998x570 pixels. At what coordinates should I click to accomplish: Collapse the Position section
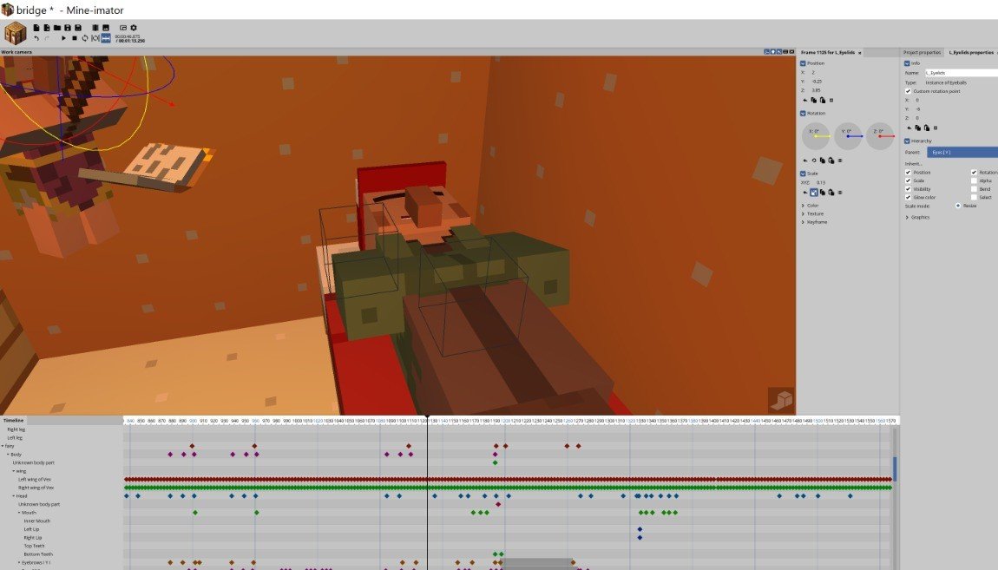tap(803, 63)
